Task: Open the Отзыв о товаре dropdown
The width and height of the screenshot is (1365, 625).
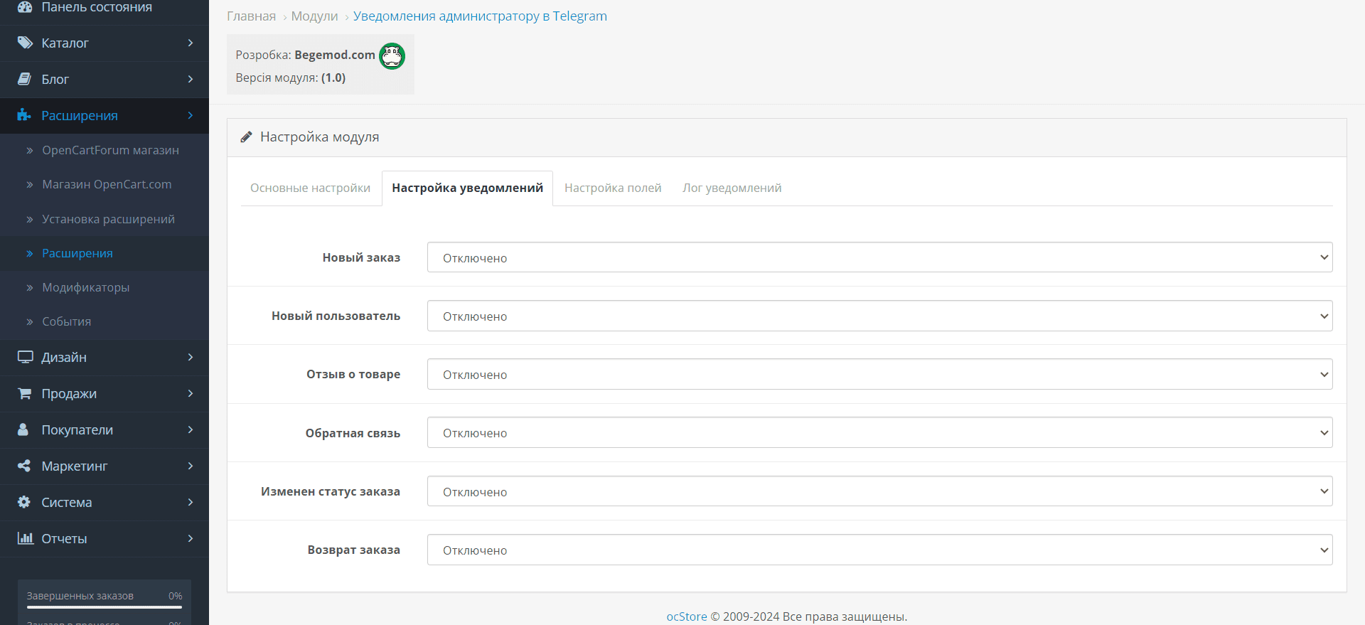Action: pyautogui.click(x=879, y=374)
